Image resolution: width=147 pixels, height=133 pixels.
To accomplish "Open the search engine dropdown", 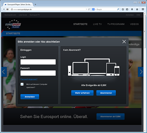I will [x=94, y=9].
